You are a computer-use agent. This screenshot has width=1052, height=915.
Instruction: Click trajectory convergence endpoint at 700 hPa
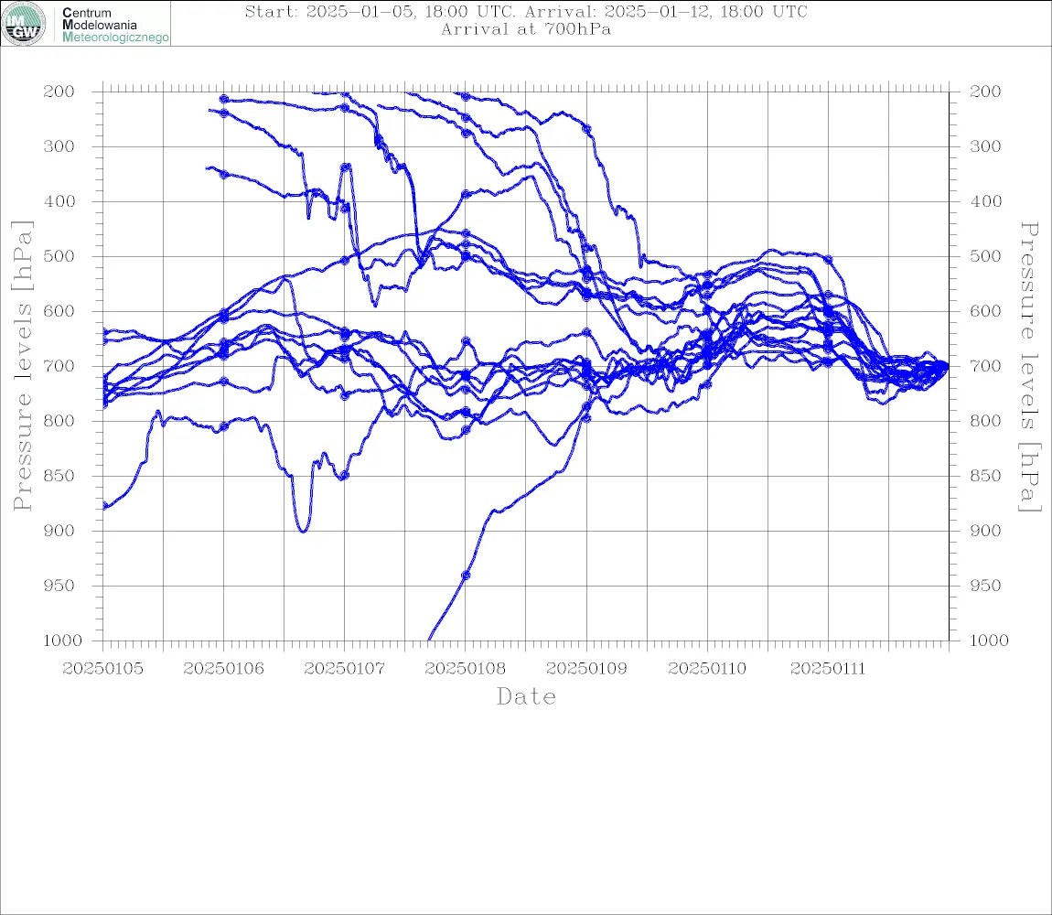tap(946, 366)
